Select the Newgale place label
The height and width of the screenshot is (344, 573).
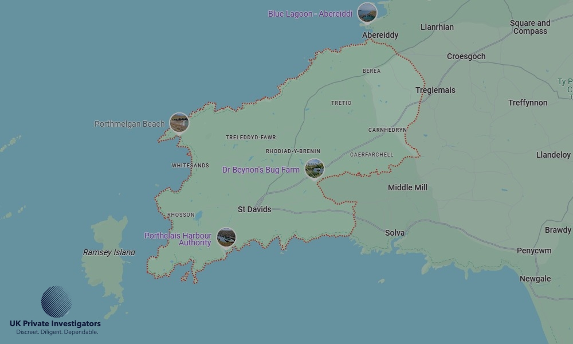click(x=534, y=279)
